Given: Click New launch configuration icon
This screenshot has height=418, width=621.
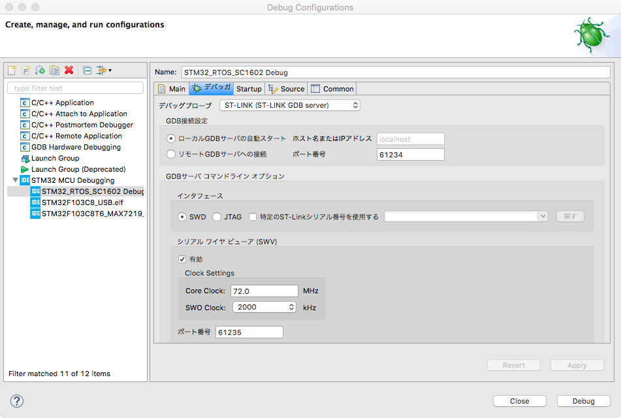Looking at the screenshot, I should click(12, 70).
